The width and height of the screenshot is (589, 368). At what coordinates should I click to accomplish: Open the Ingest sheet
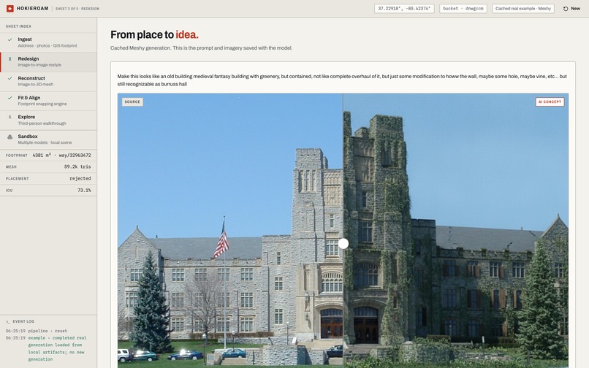point(48,42)
